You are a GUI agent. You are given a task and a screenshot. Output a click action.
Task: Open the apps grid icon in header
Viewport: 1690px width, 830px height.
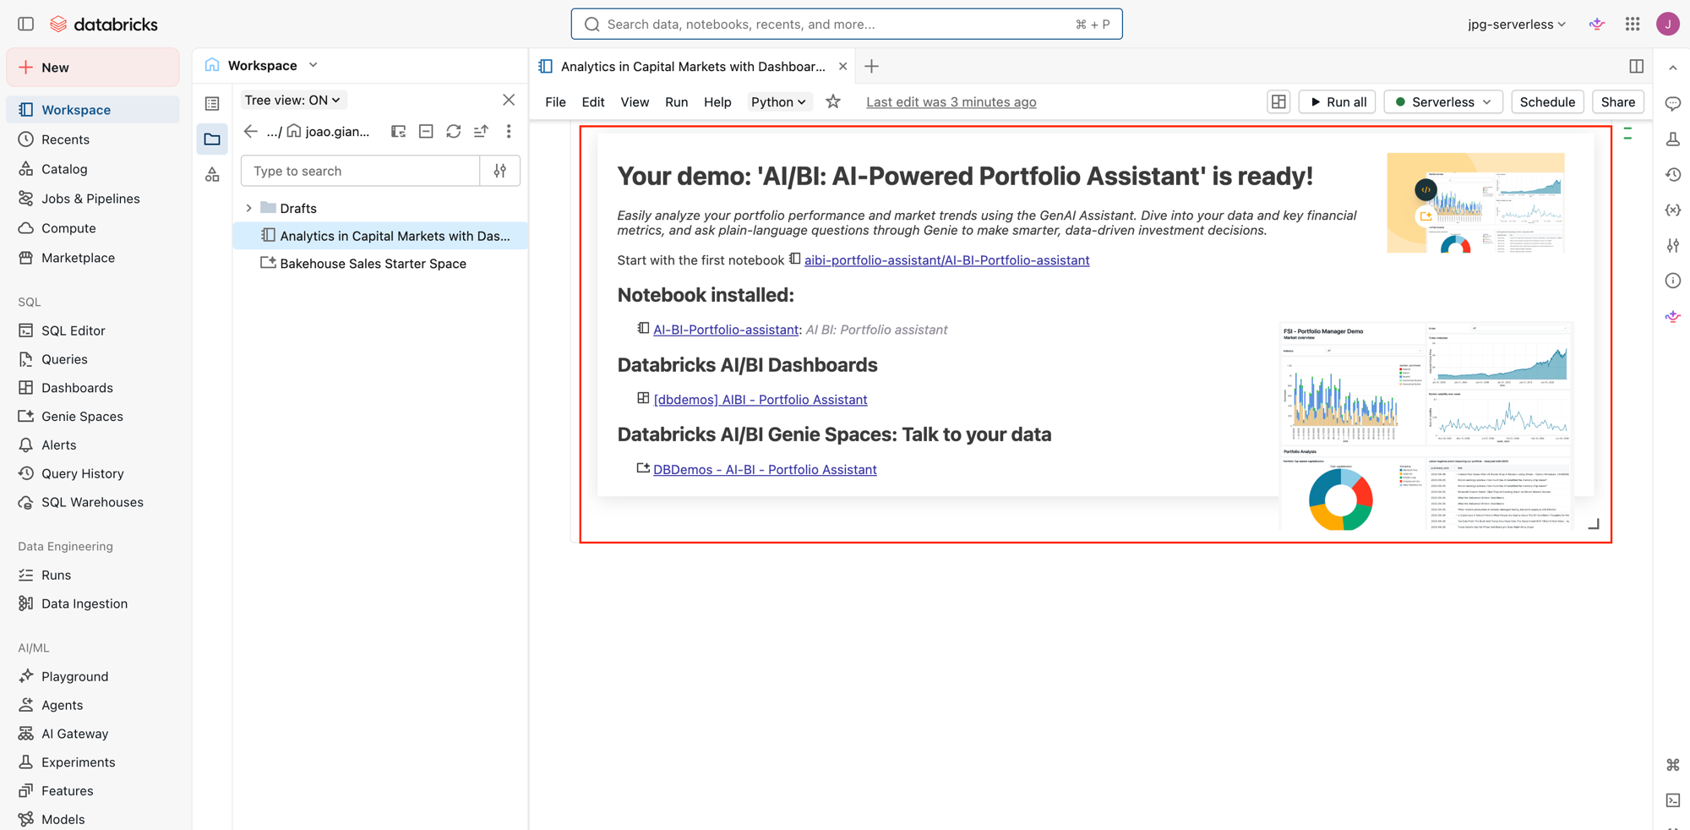pyautogui.click(x=1633, y=24)
